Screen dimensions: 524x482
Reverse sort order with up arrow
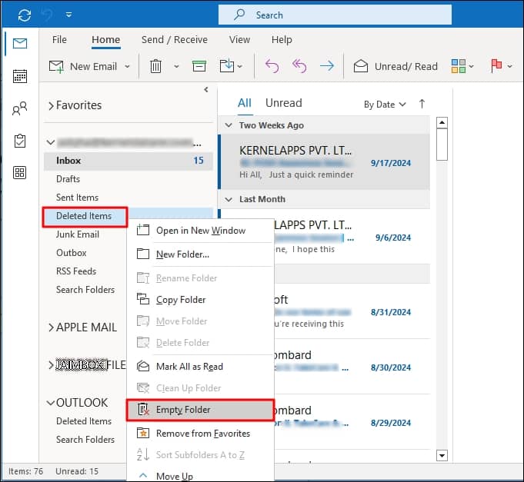coord(422,104)
